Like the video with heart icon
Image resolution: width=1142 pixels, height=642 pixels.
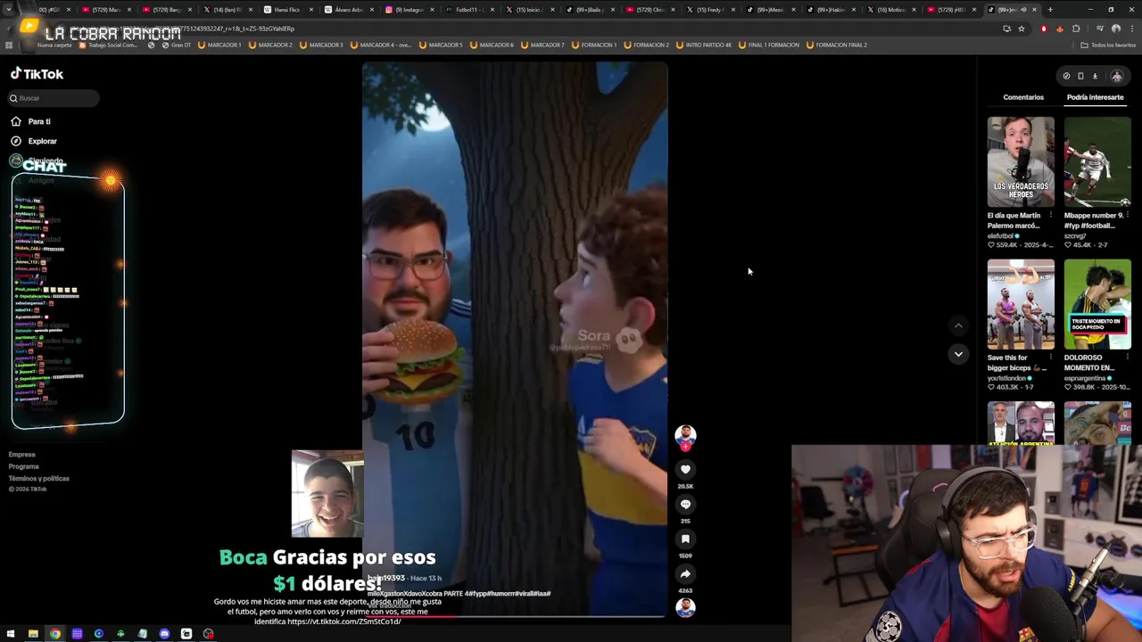[x=685, y=469]
